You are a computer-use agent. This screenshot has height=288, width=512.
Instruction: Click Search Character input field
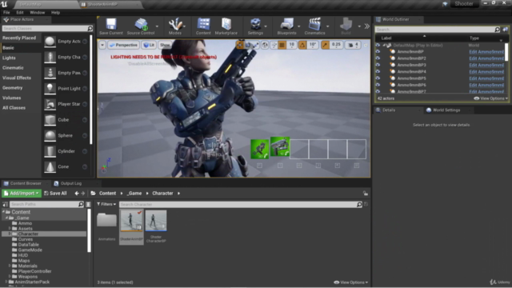pyautogui.click(x=241, y=205)
